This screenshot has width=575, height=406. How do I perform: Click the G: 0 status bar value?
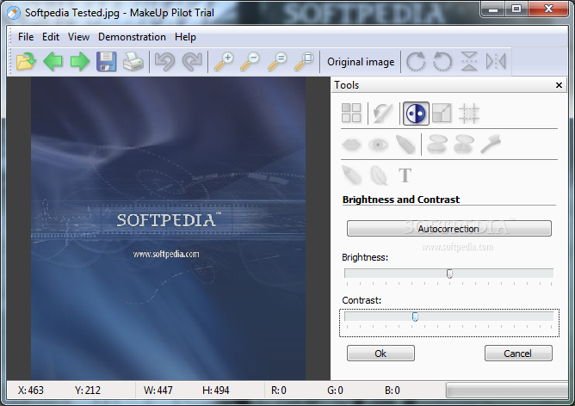pyautogui.click(x=335, y=391)
